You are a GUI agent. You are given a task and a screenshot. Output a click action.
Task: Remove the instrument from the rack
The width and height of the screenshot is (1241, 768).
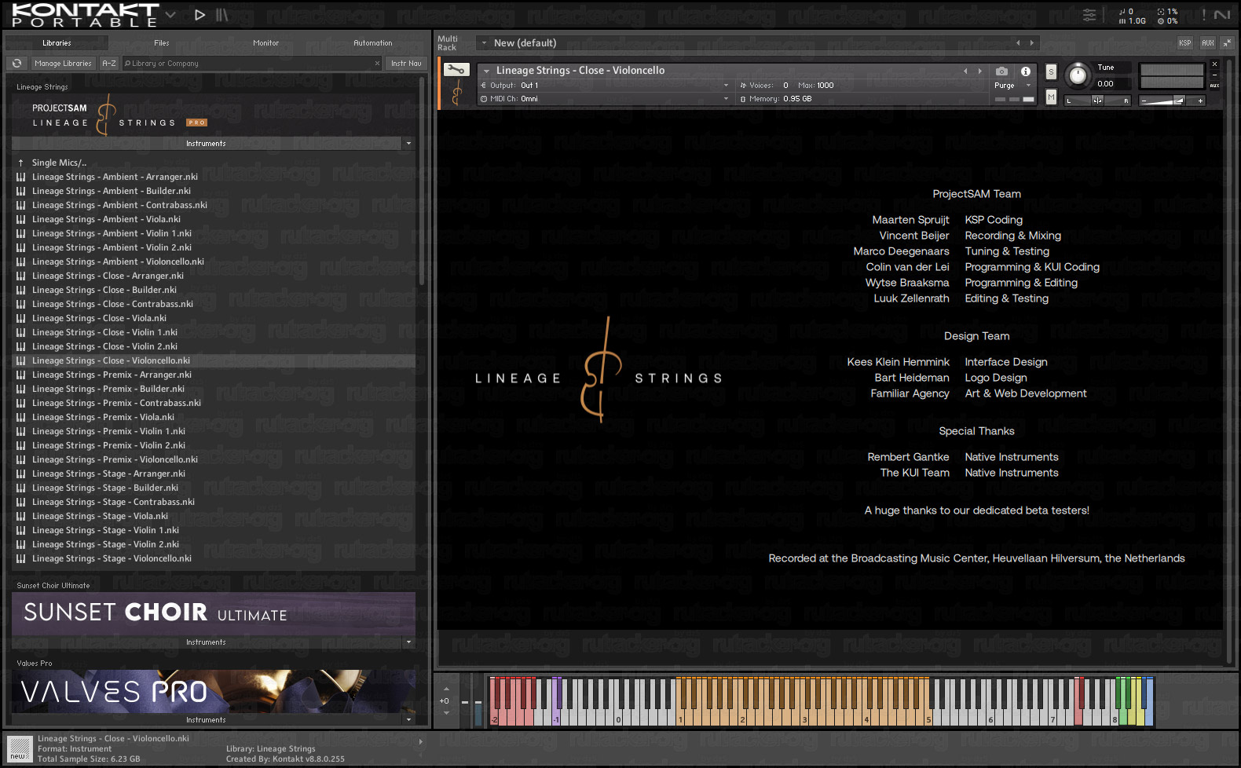1214,64
